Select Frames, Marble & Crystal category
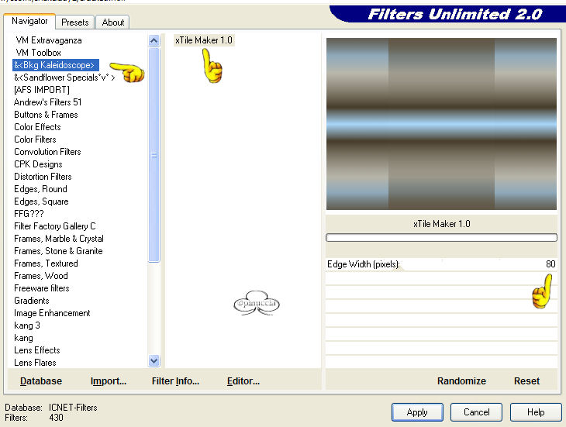Image resolution: width=566 pixels, height=427 pixels. click(x=58, y=239)
